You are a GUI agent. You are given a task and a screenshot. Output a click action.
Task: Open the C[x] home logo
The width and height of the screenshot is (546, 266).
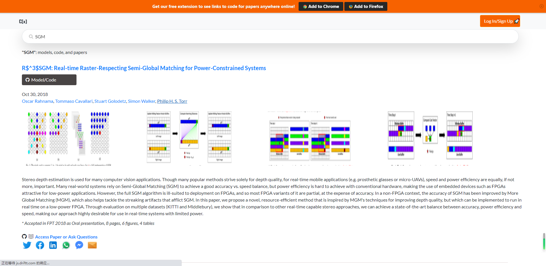click(x=23, y=21)
